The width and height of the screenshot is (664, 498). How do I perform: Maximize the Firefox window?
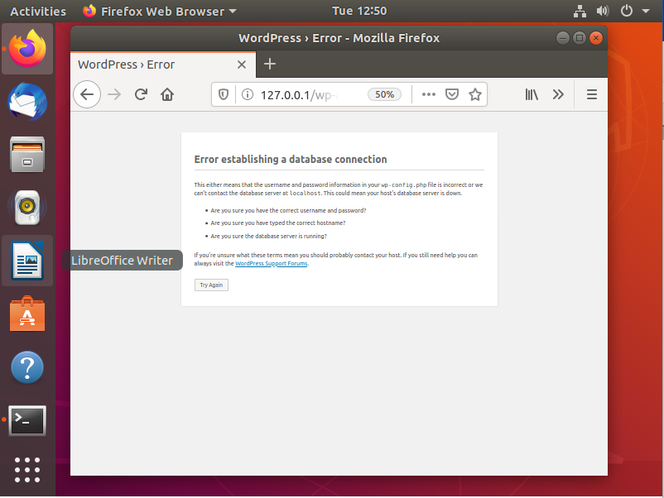point(580,38)
